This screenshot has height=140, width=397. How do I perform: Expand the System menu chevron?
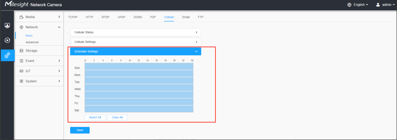pyautogui.click(x=59, y=81)
